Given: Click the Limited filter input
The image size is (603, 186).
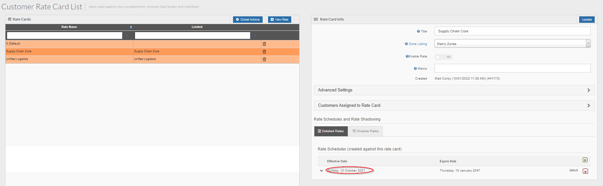Looking at the screenshot, I should click(193, 35).
